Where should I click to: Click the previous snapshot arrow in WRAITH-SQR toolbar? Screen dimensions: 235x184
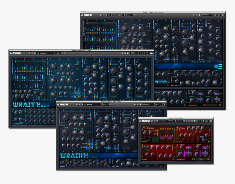[x=63, y=53]
